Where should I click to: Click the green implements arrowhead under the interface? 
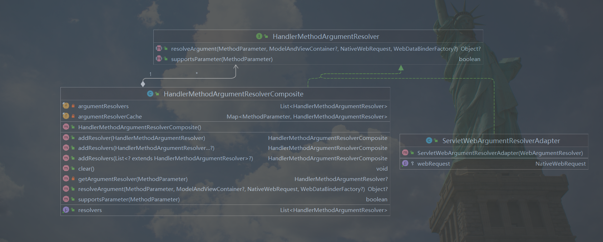click(x=401, y=68)
